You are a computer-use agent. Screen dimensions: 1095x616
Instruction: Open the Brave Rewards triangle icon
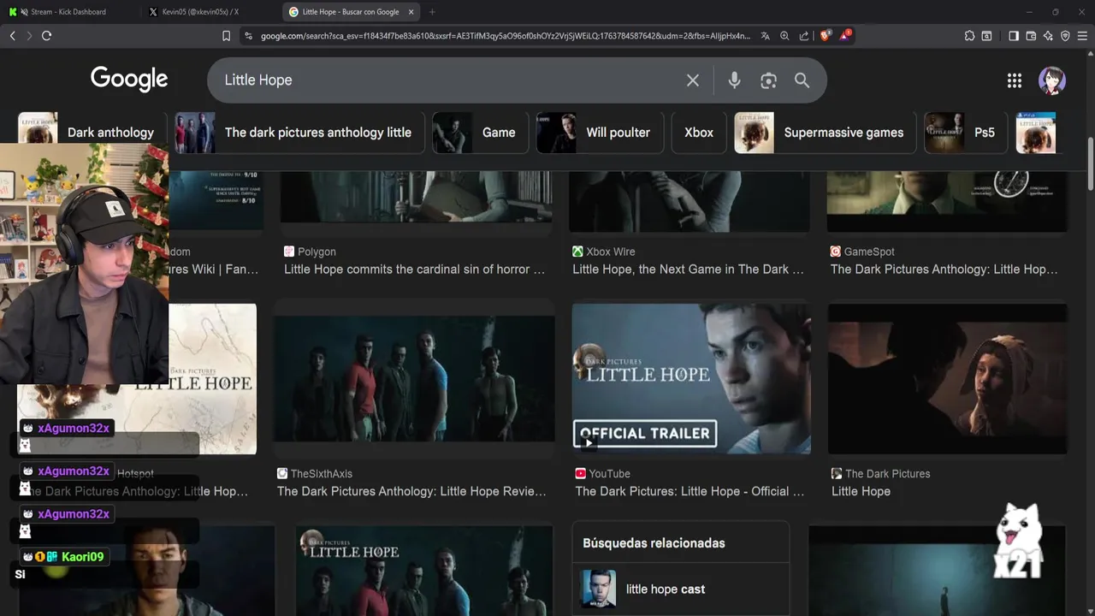tap(845, 36)
